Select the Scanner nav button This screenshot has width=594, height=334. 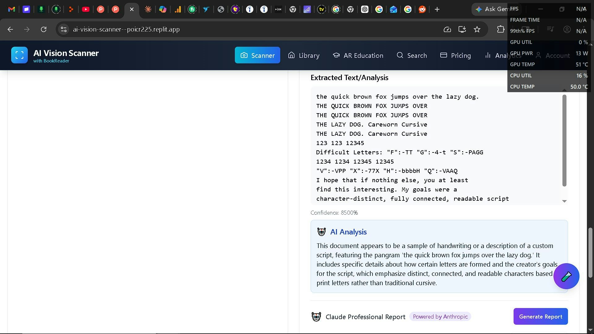pos(257,55)
